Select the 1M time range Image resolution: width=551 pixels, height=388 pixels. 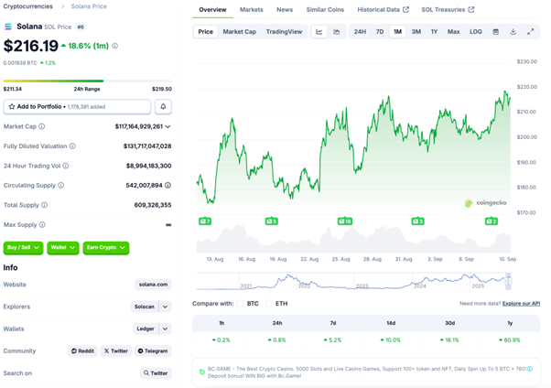[397, 32]
